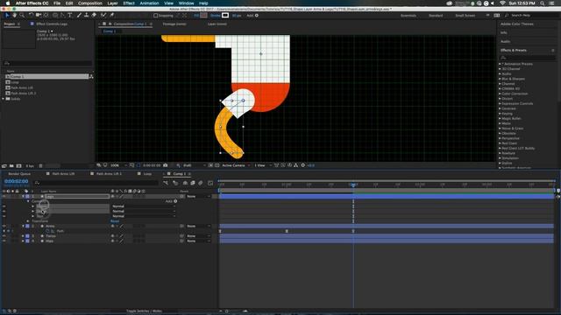
Task: Click the current time 0:00:02:00 display
Action: click(x=17, y=181)
